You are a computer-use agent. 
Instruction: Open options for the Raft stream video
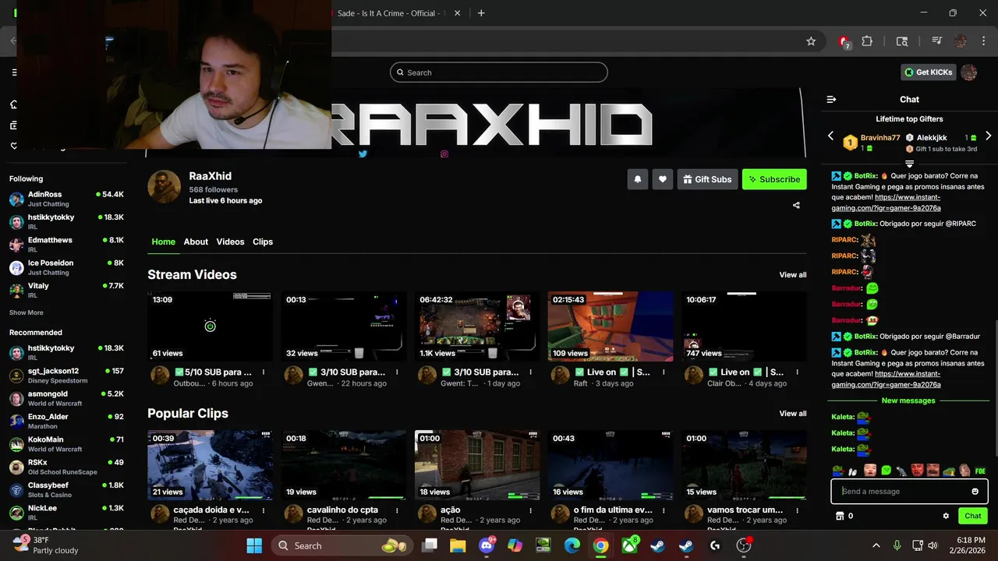664,372
